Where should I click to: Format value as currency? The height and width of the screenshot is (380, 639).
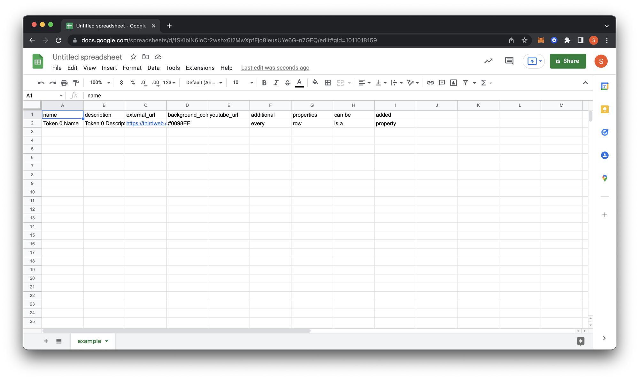pos(121,83)
